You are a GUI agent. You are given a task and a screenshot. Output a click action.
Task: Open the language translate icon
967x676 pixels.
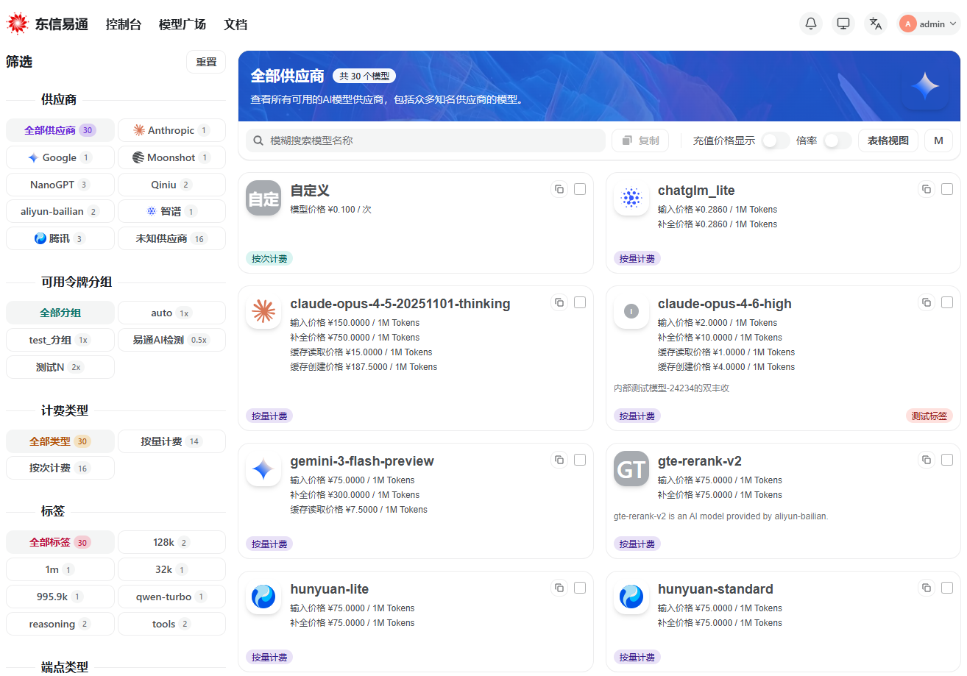coord(876,24)
